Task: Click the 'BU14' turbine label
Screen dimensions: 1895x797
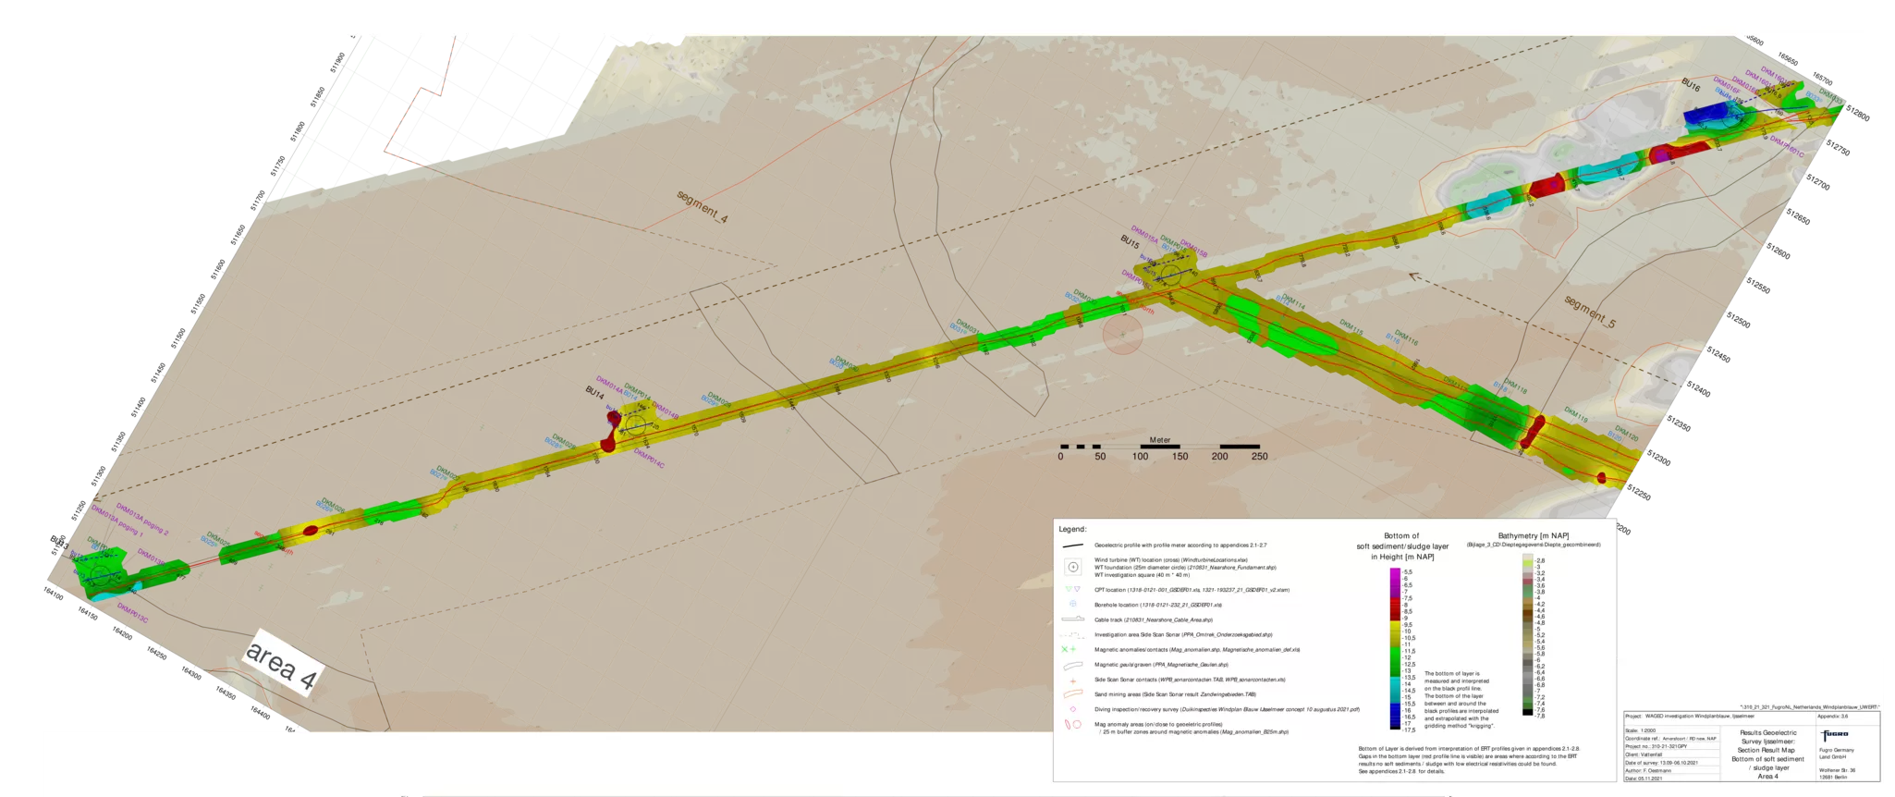Action: (594, 392)
